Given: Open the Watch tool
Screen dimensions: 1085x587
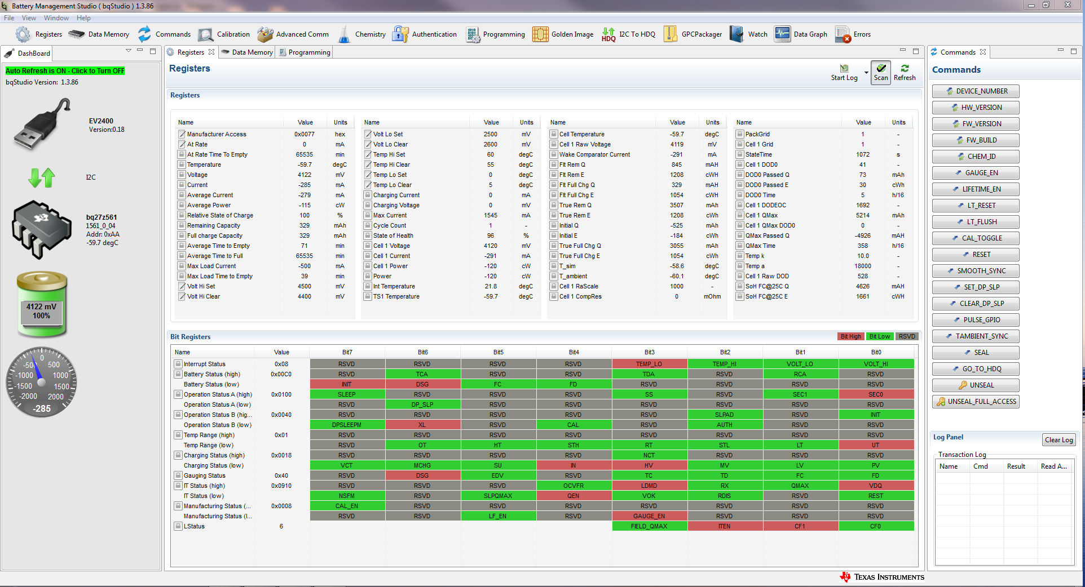Looking at the screenshot, I should point(748,34).
